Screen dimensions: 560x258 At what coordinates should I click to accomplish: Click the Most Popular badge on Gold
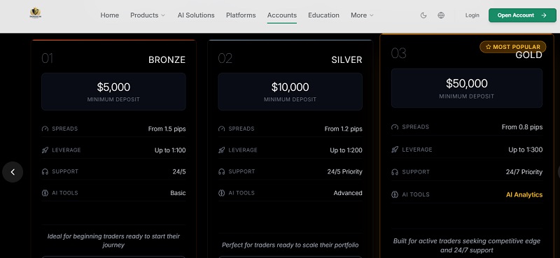[x=513, y=47]
